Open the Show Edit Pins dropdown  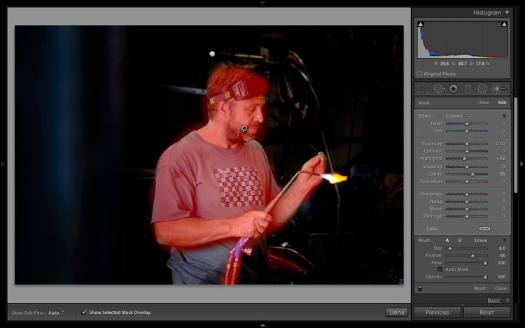[x=55, y=312]
